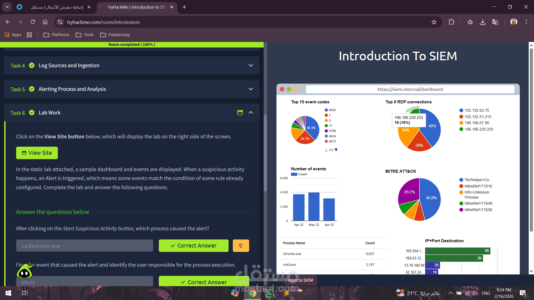Open the Chrome icon in taskbar

pos(252,293)
